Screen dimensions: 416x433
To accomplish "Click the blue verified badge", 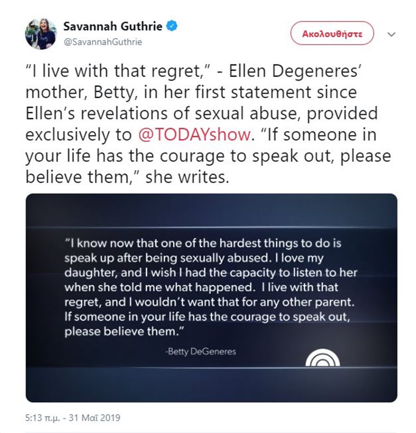I will pyautogui.click(x=171, y=27).
